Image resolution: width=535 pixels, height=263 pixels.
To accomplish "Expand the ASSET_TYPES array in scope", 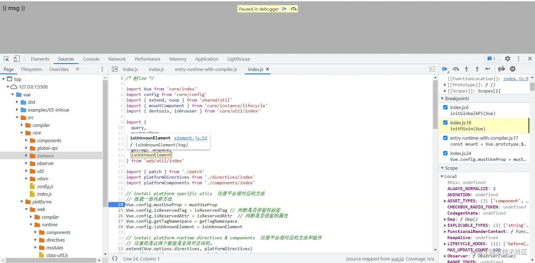I will click(445, 201).
